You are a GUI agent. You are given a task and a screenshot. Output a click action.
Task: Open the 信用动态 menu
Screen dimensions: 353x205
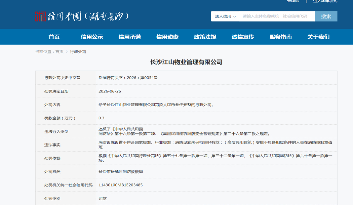[x=167, y=37]
